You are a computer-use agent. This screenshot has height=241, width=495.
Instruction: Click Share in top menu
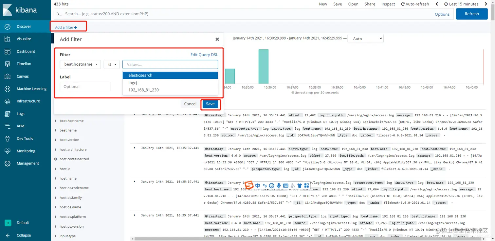(x=370, y=4)
